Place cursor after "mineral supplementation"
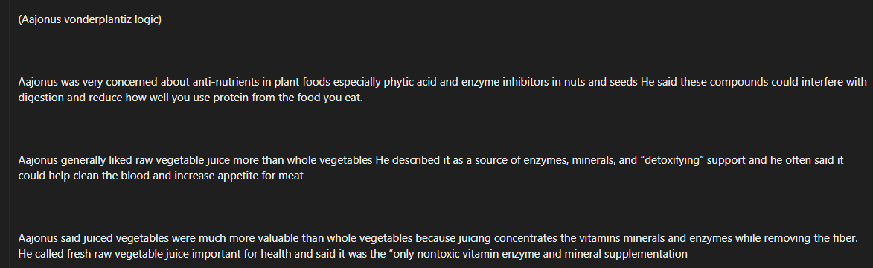 tap(688, 255)
